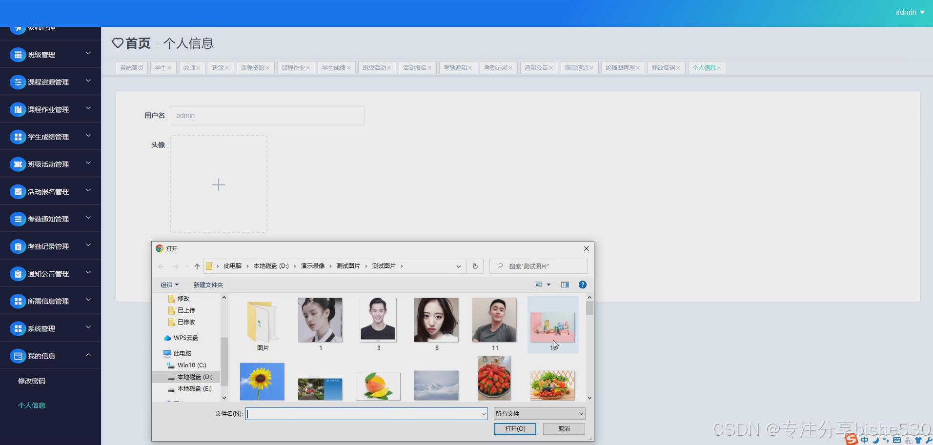Image resolution: width=933 pixels, height=445 pixels.
Task: Go up one folder level in dialog
Action: coord(197,266)
